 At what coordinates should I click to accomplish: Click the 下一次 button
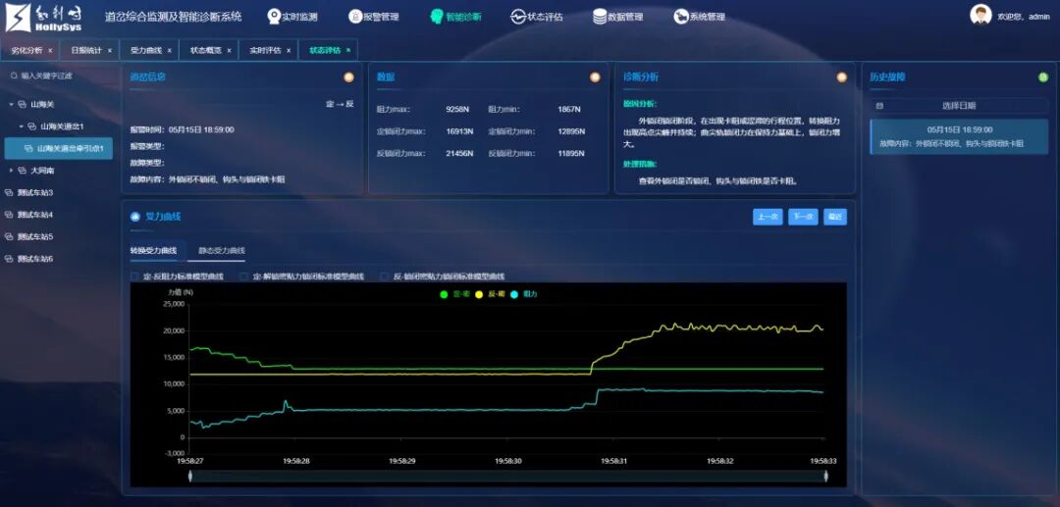click(x=802, y=217)
